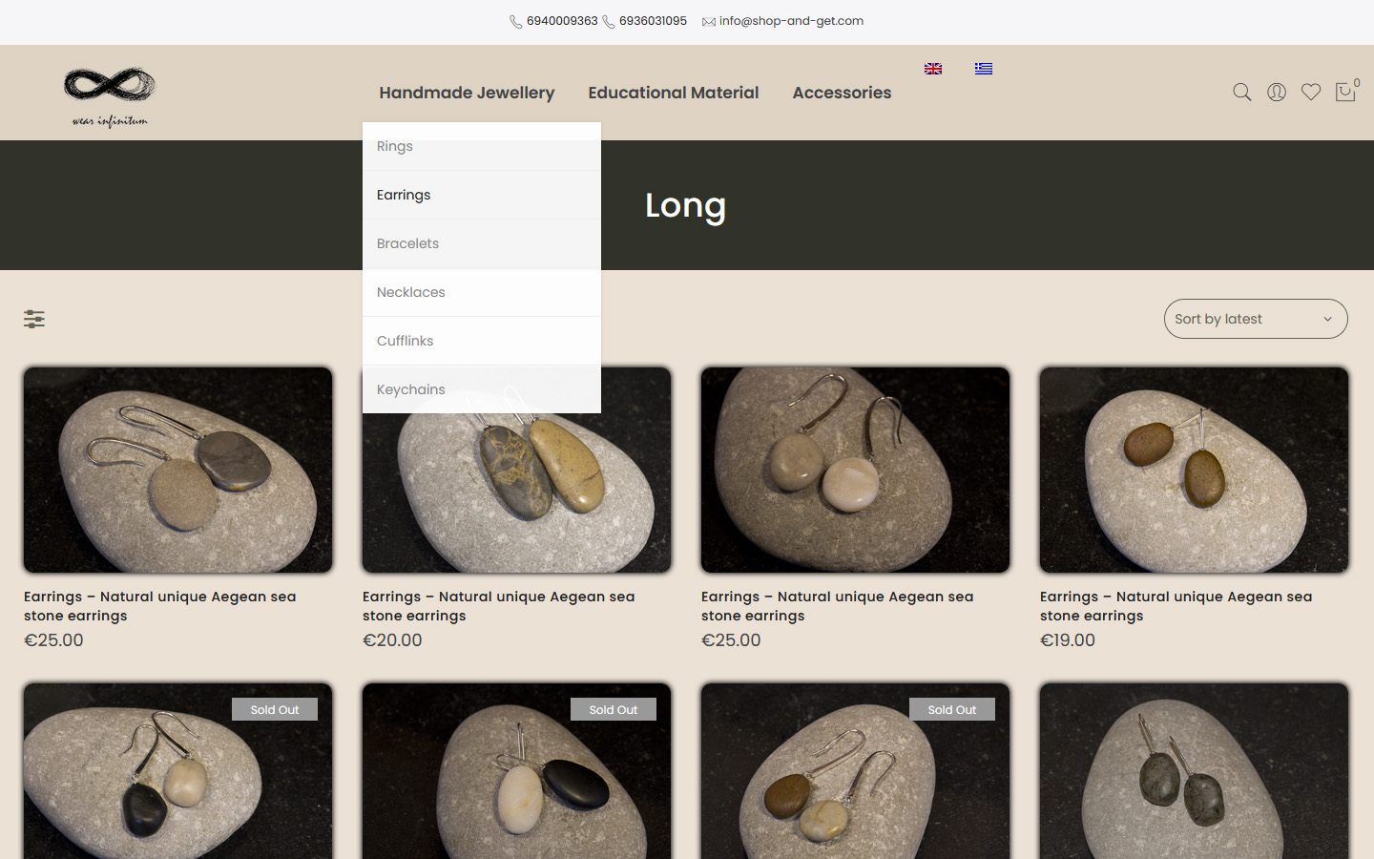The width and height of the screenshot is (1374, 859).
Task: Email info@shop-and-get.com
Action: 791,21
